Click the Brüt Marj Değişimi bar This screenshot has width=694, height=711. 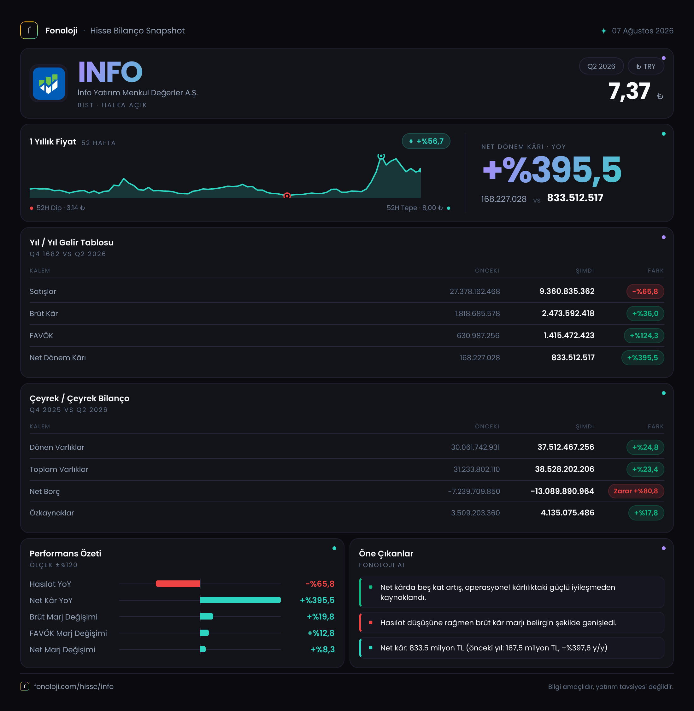(x=207, y=617)
